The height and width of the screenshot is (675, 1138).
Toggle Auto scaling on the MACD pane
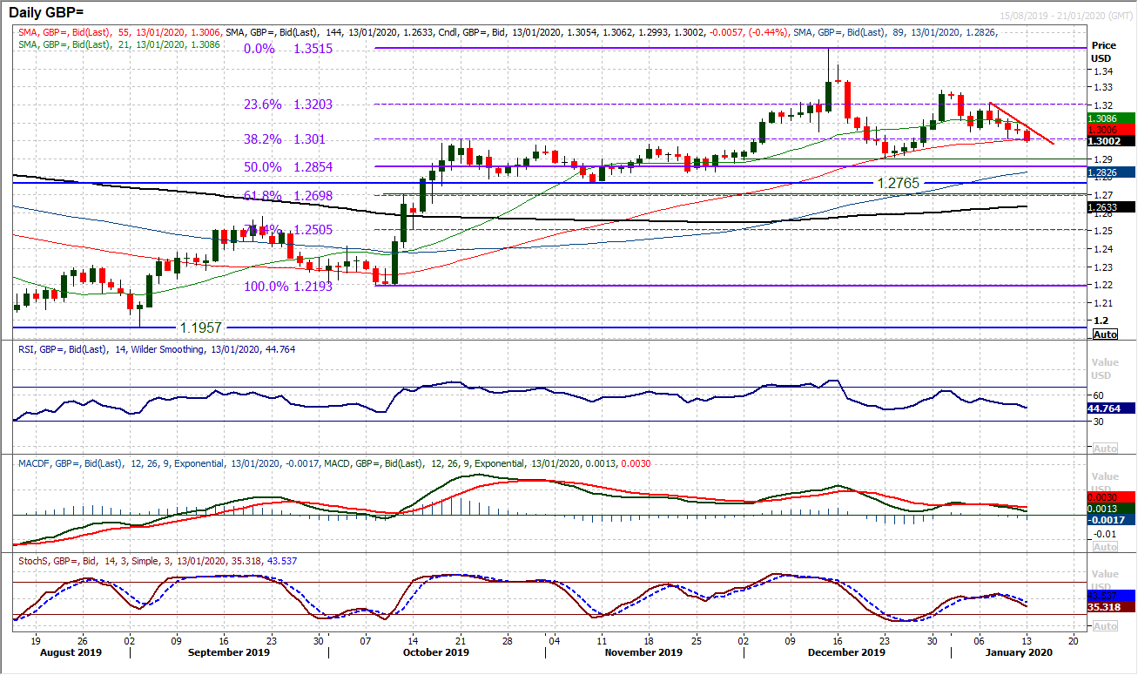(1104, 546)
